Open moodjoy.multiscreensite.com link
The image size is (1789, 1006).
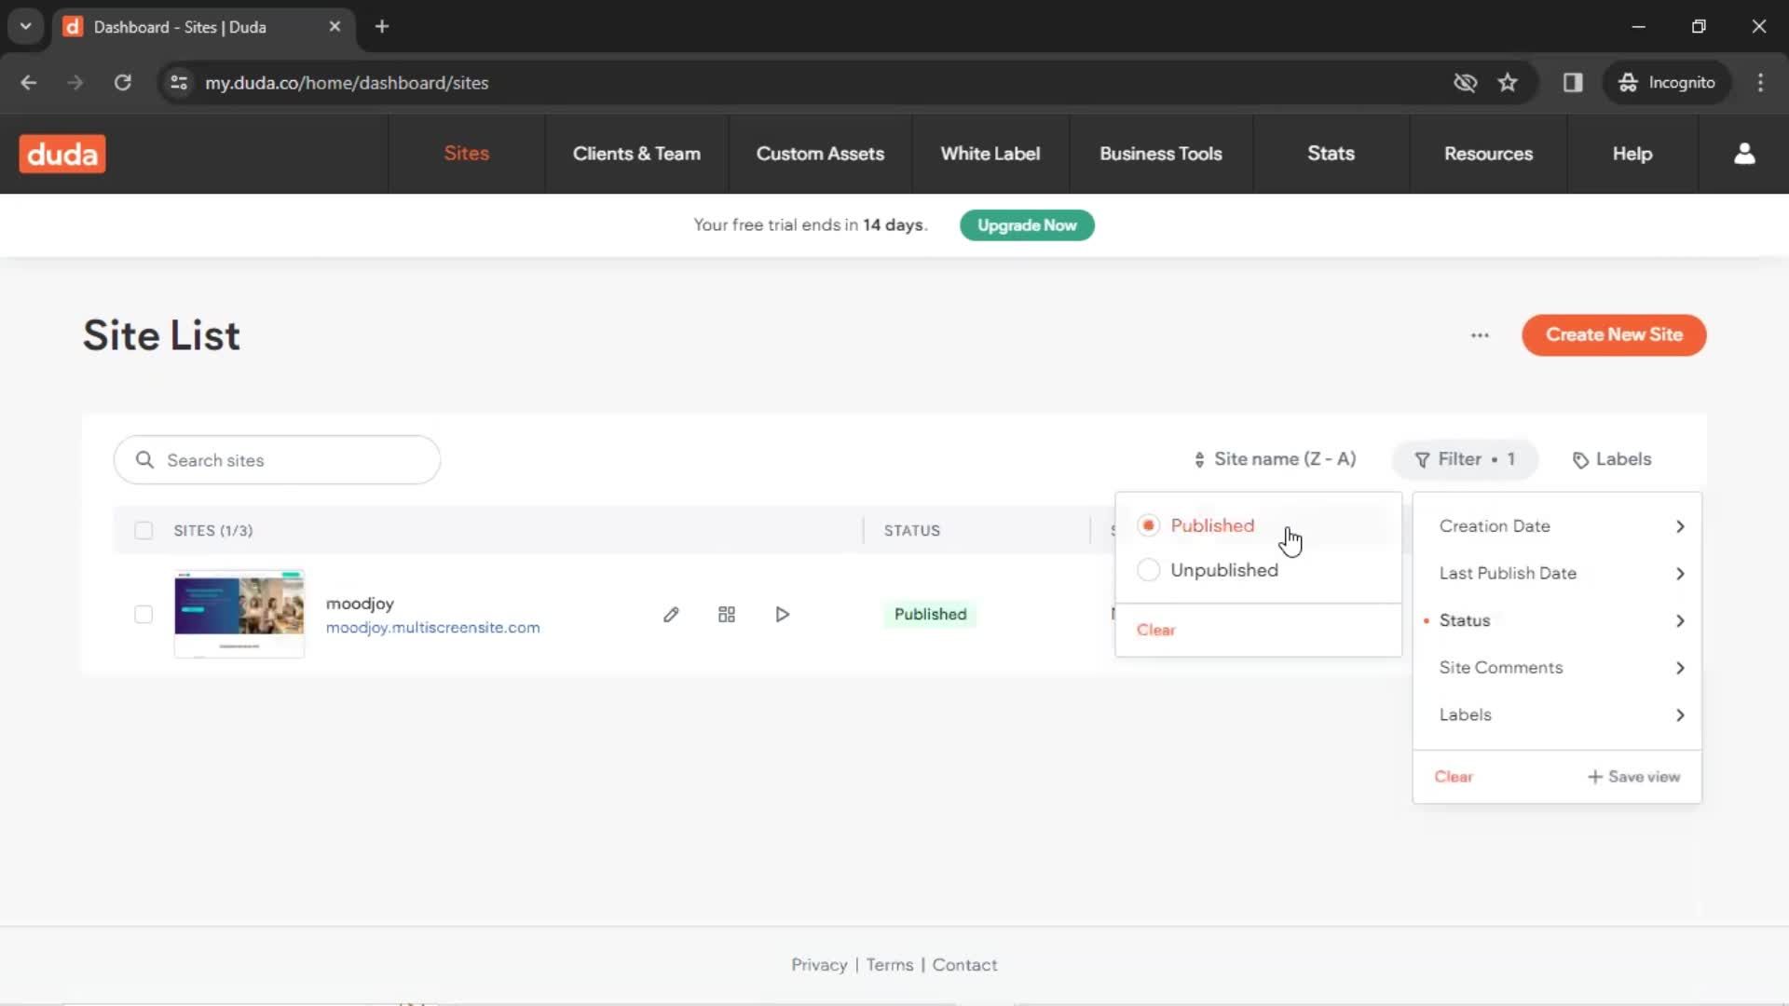coord(432,628)
